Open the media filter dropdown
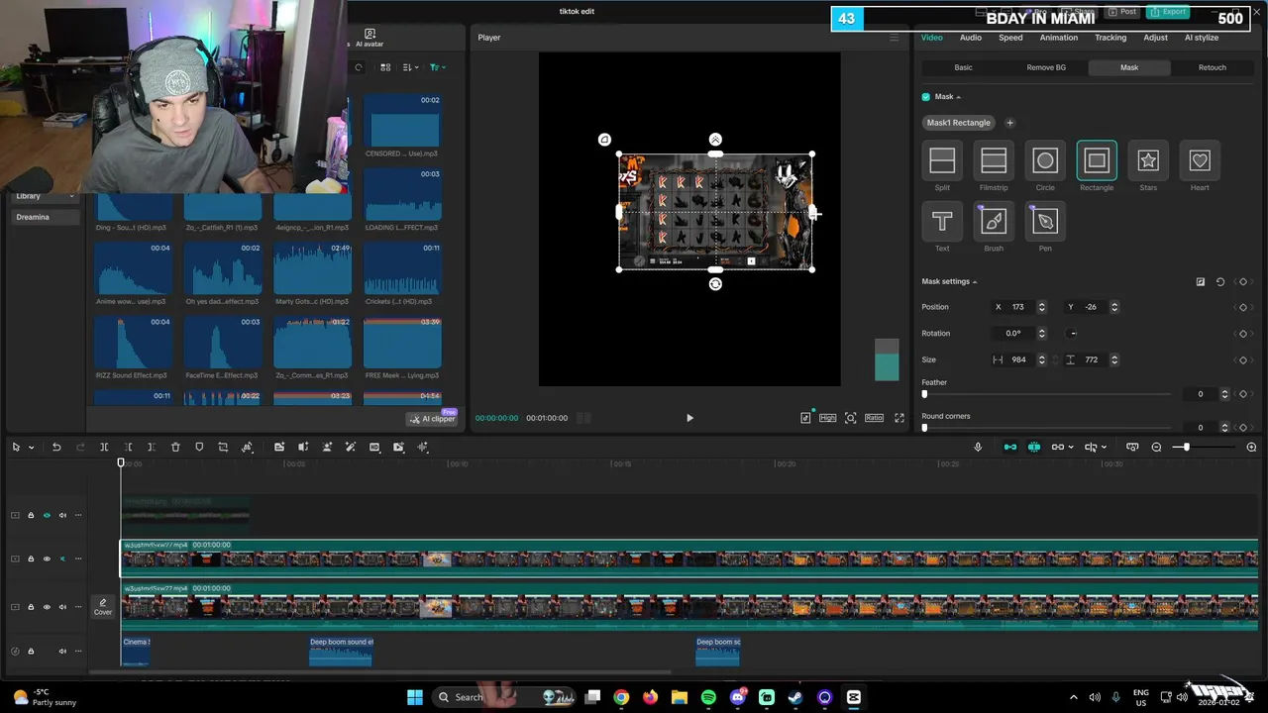1268x713 pixels. pyautogui.click(x=438, y=67)
